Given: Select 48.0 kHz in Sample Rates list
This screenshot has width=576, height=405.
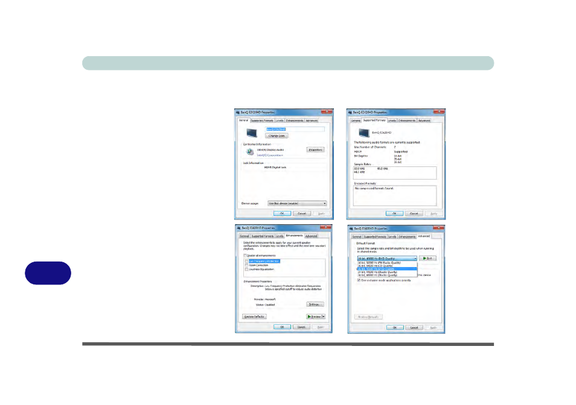Looking at the screenshot, I should point(382,169).
